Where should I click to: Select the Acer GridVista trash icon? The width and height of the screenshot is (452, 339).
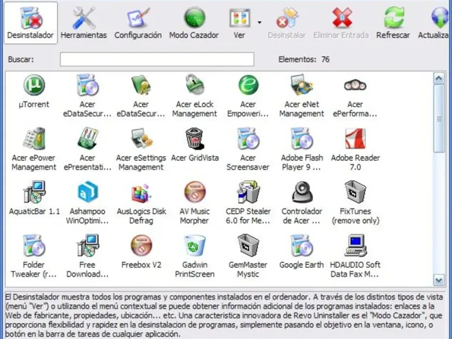(194, 138)
